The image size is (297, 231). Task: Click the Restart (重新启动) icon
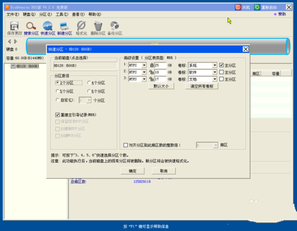coord(257,7)
